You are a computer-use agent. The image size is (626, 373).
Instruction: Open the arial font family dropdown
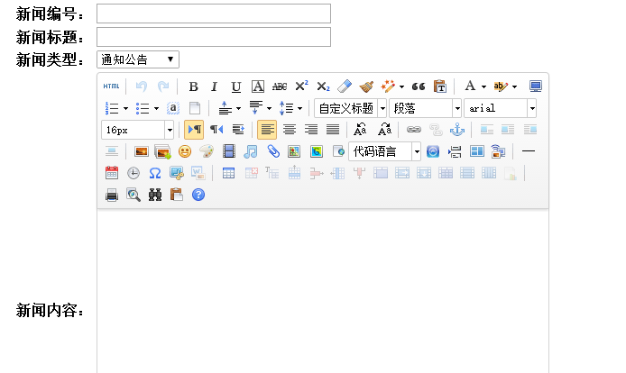tap(500, 108)
